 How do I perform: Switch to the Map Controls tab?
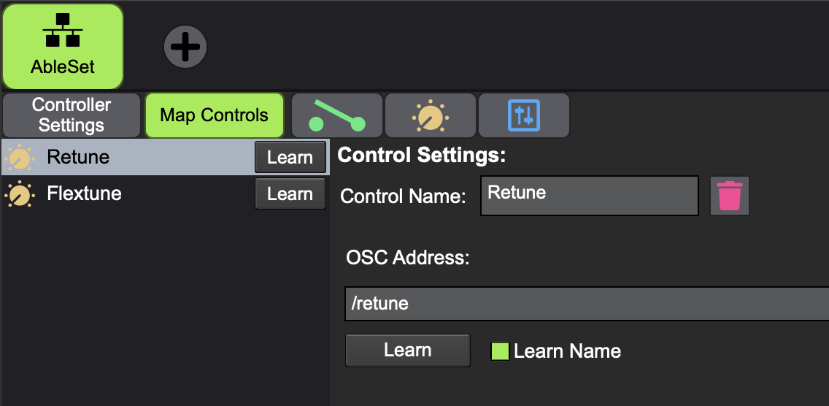tap(214, 115)
